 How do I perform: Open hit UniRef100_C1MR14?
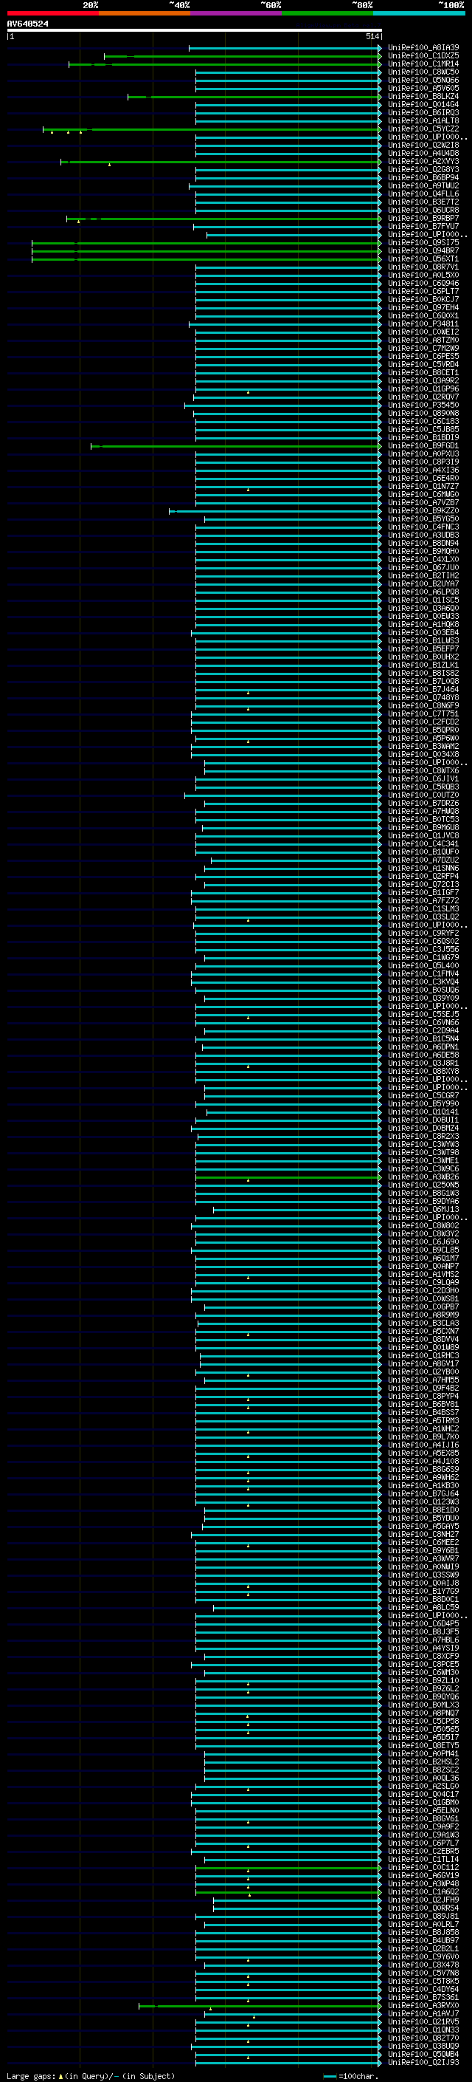coord(423,64)
